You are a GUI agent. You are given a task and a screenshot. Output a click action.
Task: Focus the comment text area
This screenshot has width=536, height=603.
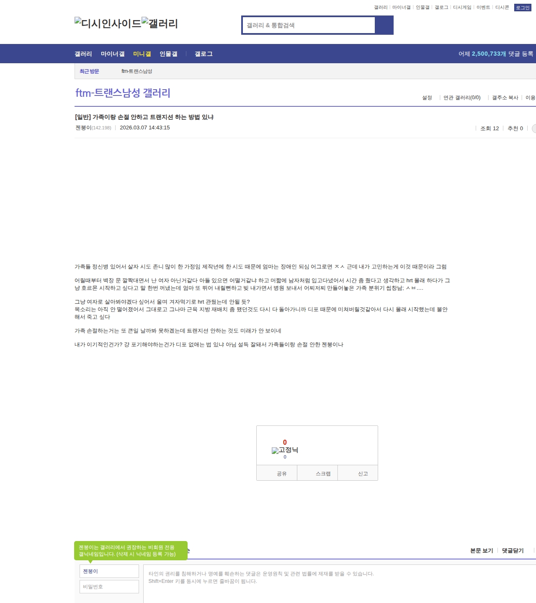click(340, 584)
